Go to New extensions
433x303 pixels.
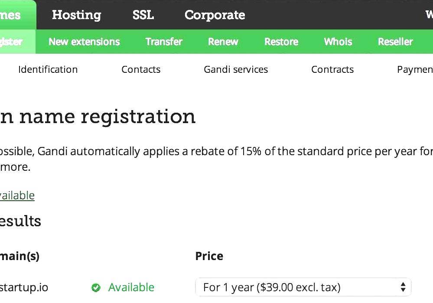tap(84, 42)
